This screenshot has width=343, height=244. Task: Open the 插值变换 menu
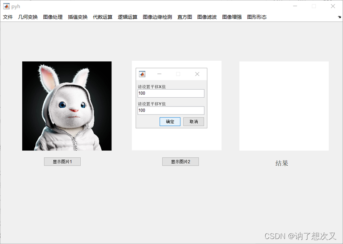(78, 17)
